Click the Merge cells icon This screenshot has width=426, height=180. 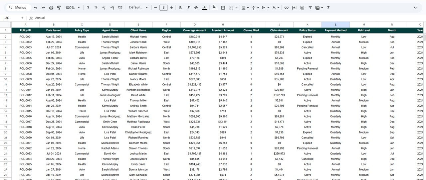(x=231, y=8)
